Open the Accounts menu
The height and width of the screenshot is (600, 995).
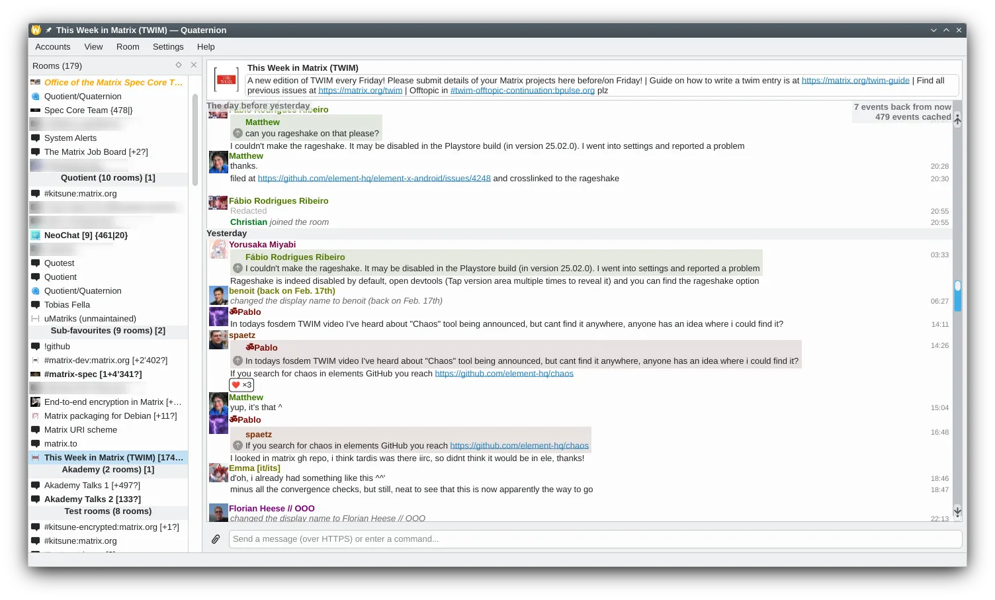pos(52,47)
